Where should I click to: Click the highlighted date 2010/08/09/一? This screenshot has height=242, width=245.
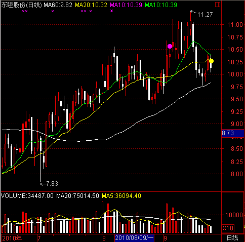pyautogui.click(x=135, y=238)
